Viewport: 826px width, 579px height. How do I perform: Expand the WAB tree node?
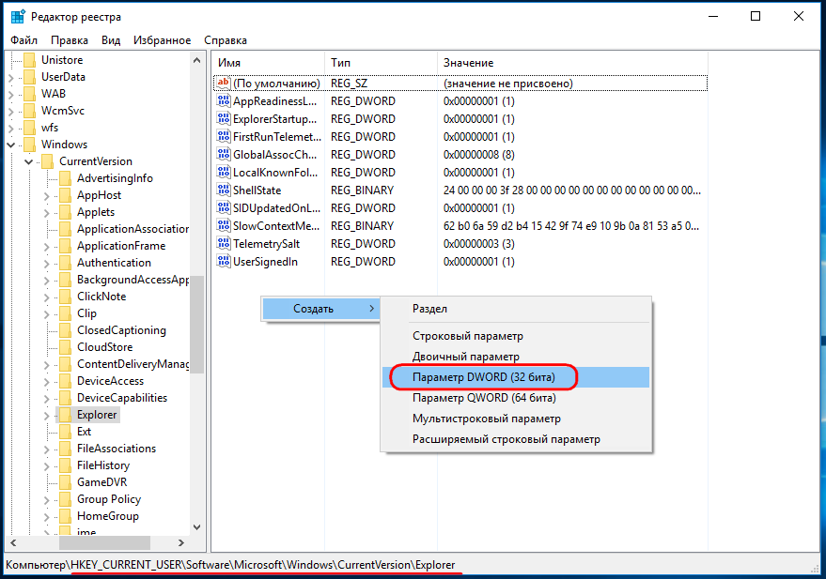click(11, 94)
